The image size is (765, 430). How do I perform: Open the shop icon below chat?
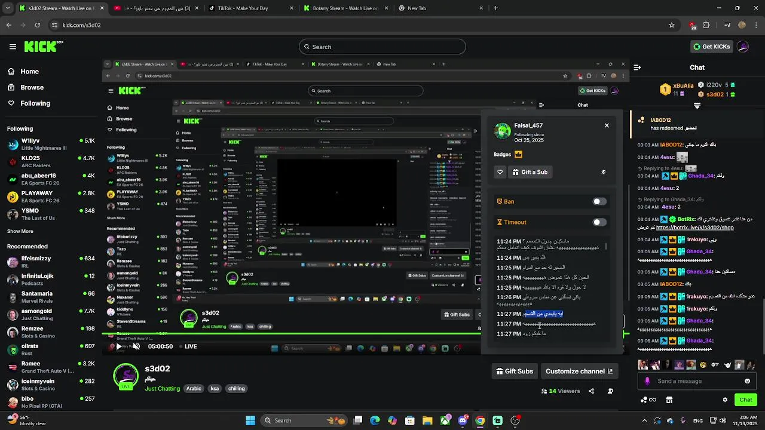coord(669,400)
